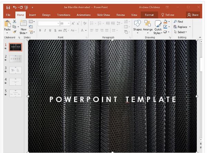Open Change Case Aa dropdown
This screenshot has height=153, width=207.
(73, 30)
